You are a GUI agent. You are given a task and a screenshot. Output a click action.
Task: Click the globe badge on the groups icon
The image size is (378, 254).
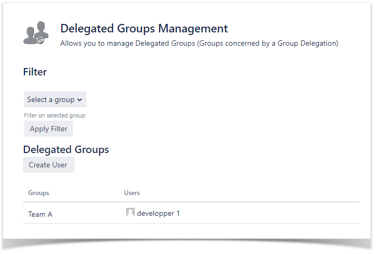pos(40,40)
